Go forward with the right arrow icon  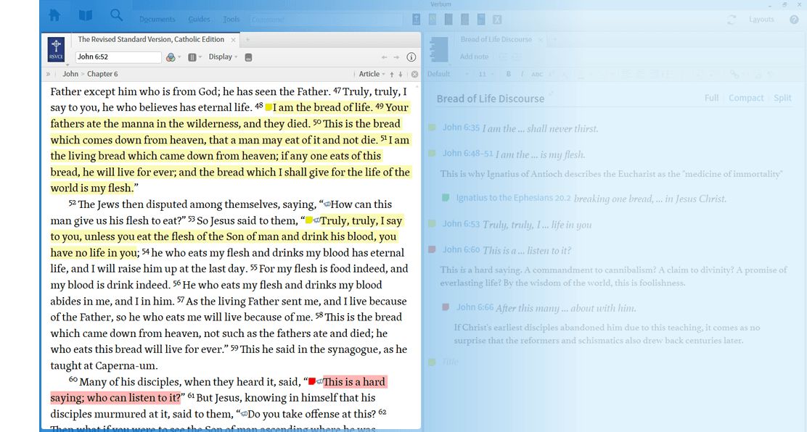click(396, 57)
